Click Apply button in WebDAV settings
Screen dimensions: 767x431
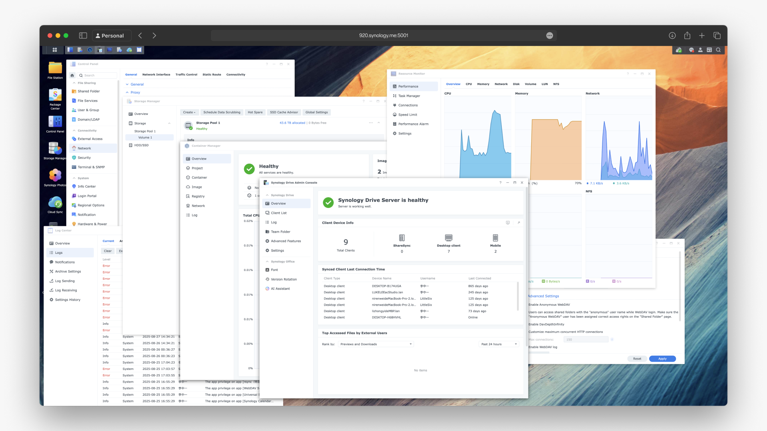pyautogui.click(x=662, y=359)
